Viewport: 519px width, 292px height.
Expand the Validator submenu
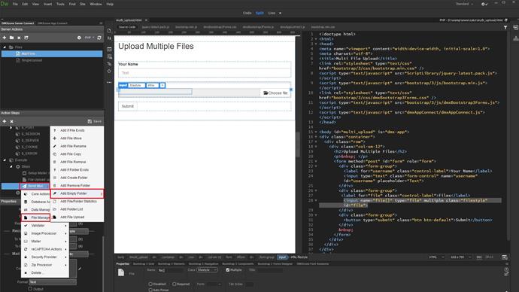45,226
